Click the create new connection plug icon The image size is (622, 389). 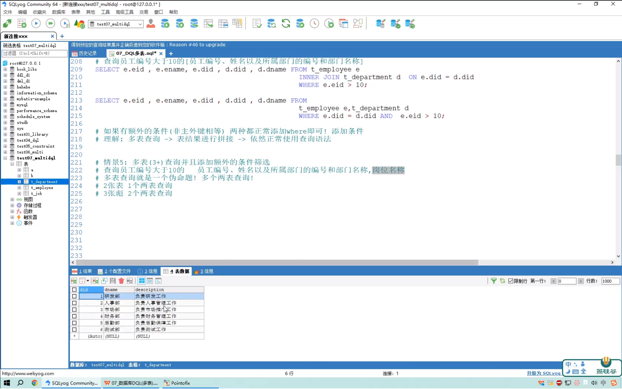coord(7,24)
